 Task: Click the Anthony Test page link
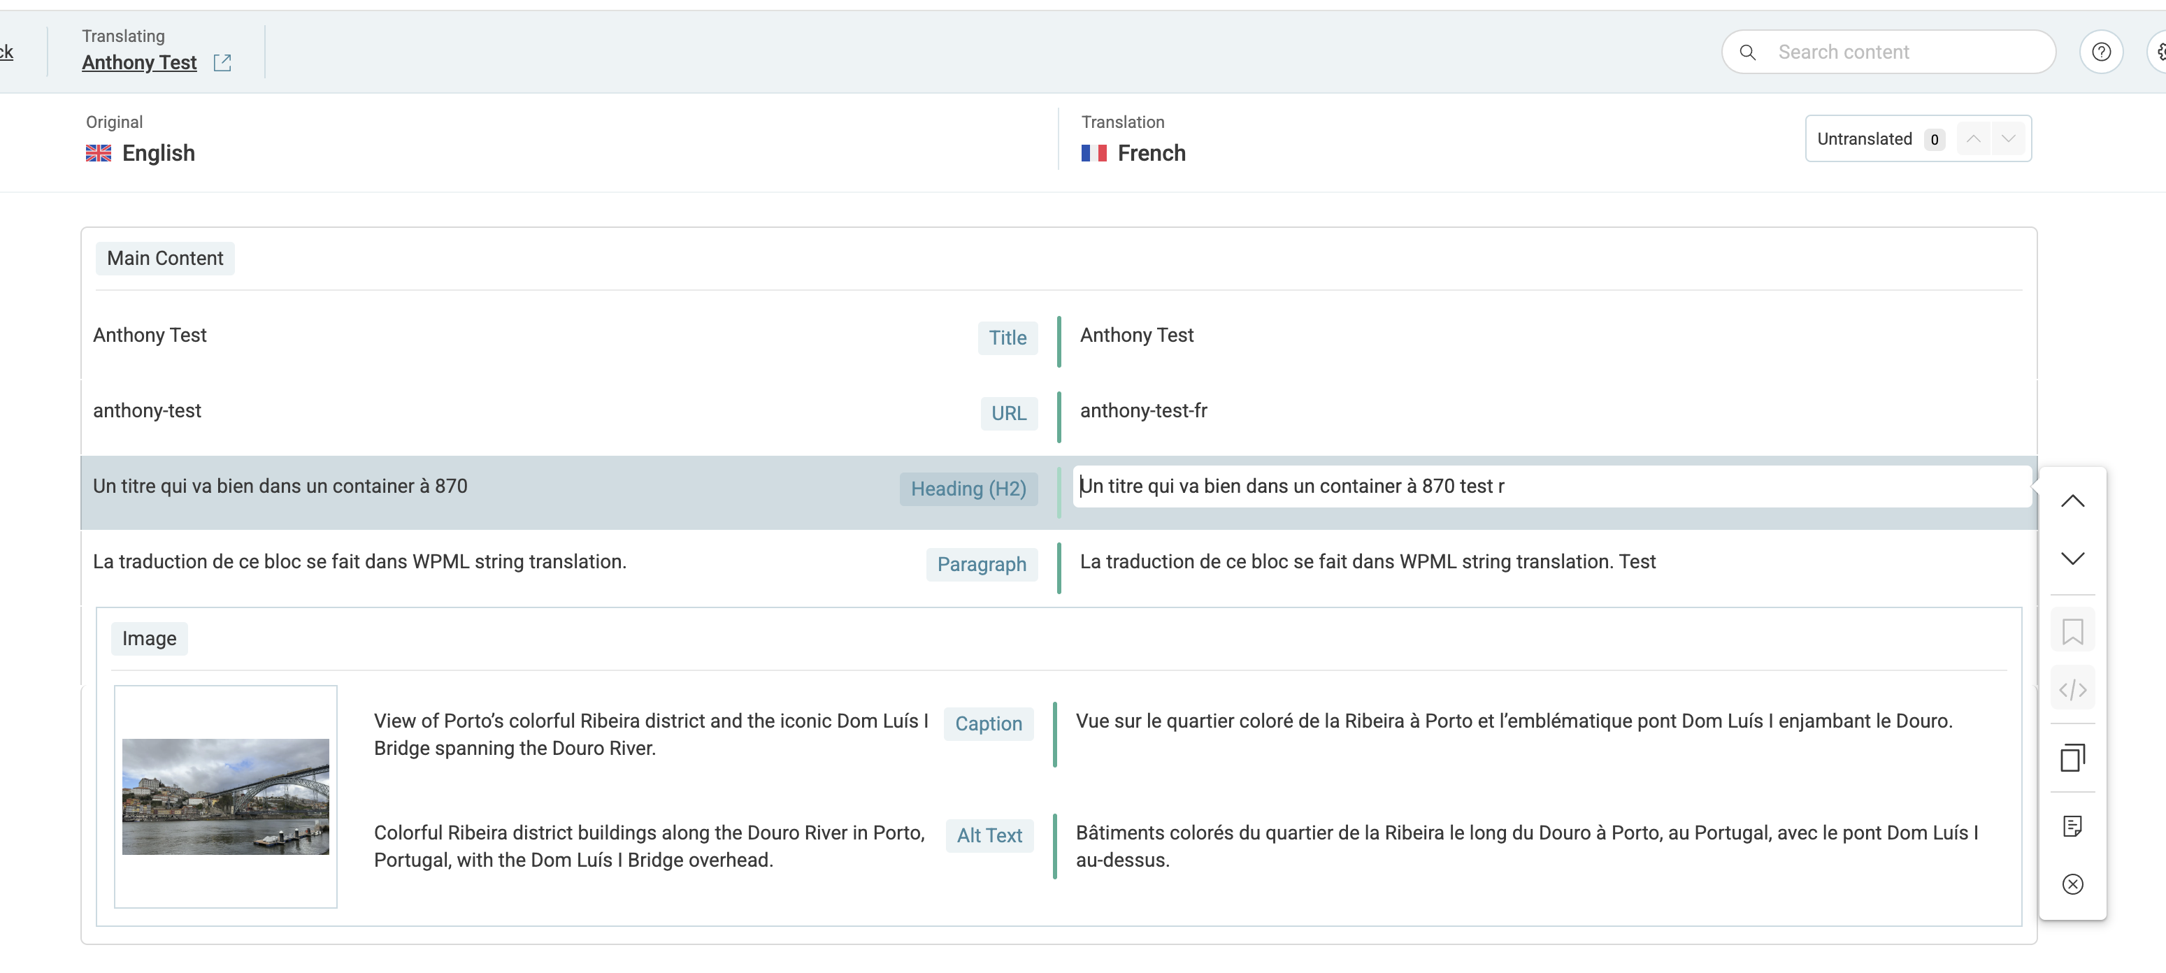(138, 63)
